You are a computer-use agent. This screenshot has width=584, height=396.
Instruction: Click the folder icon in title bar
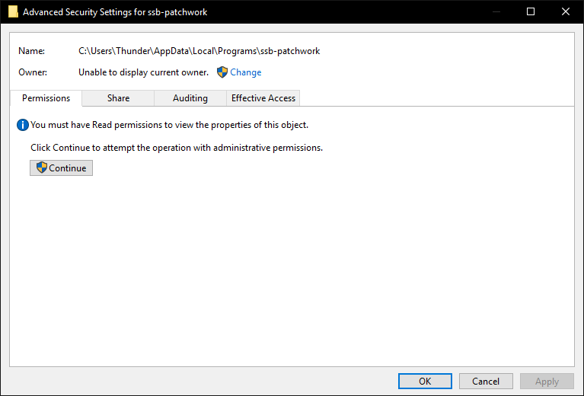tap(13, 11)
